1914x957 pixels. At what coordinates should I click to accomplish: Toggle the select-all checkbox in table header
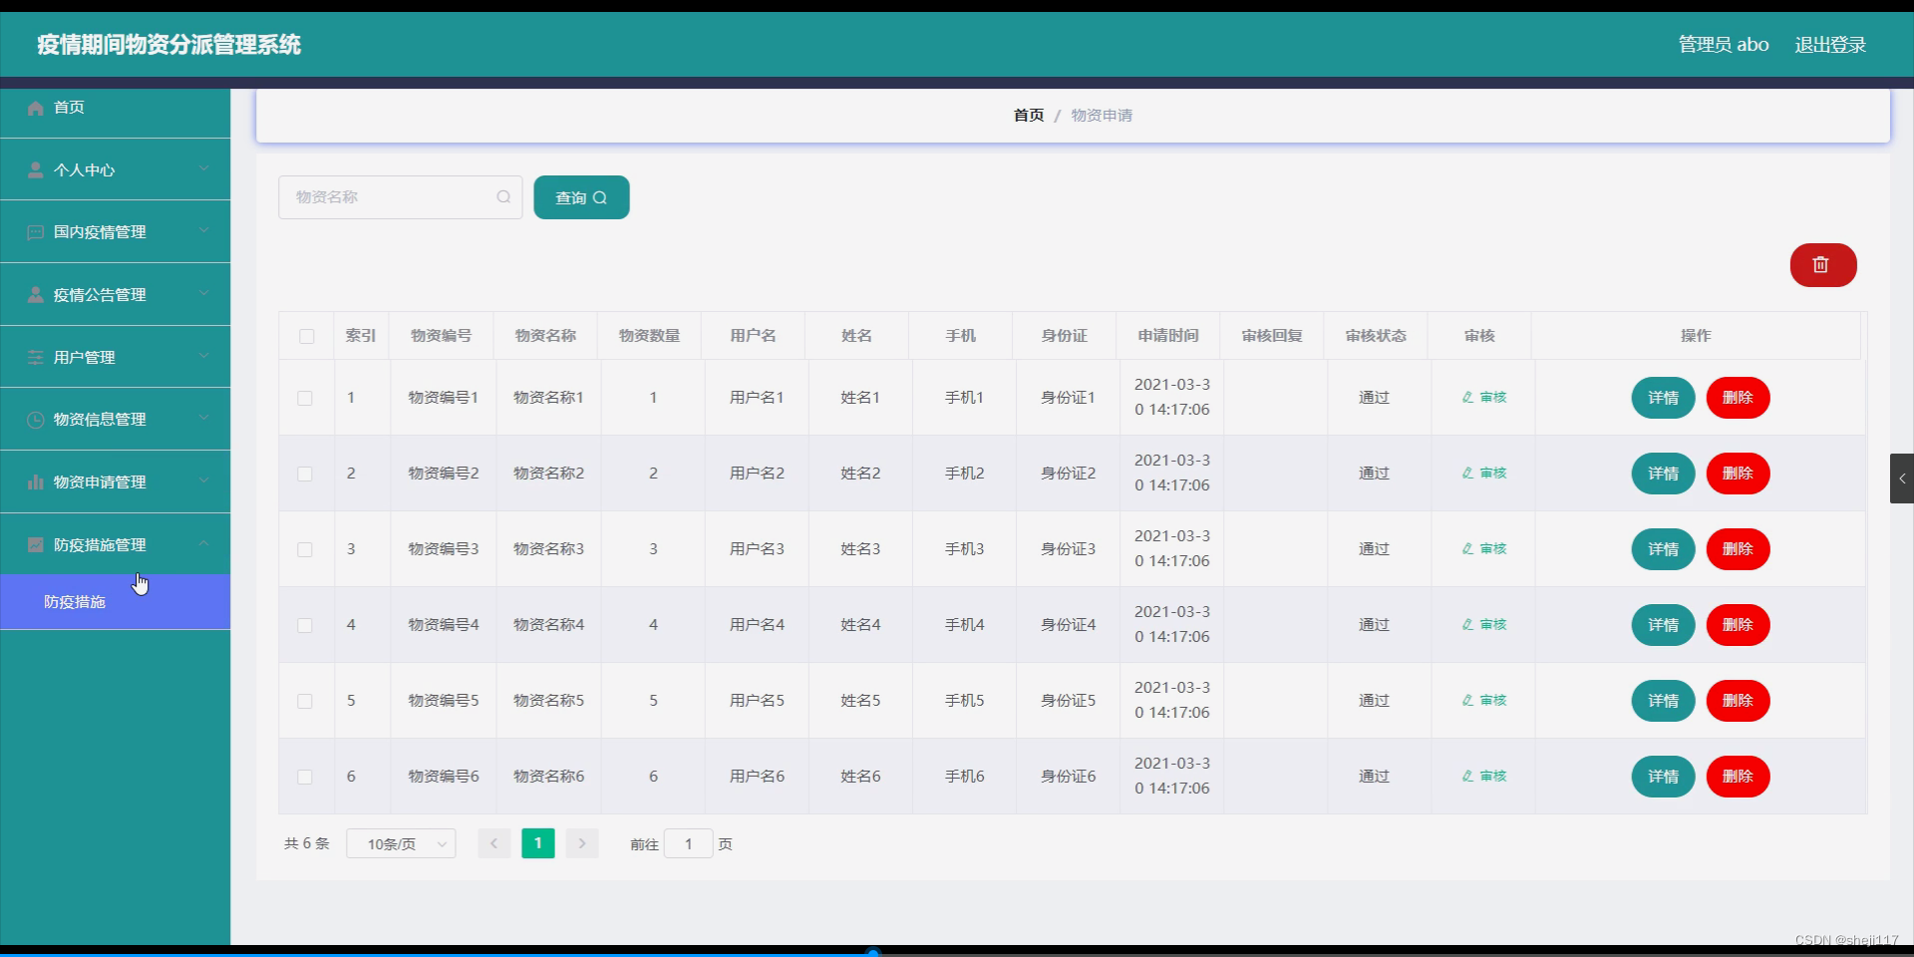307,336
